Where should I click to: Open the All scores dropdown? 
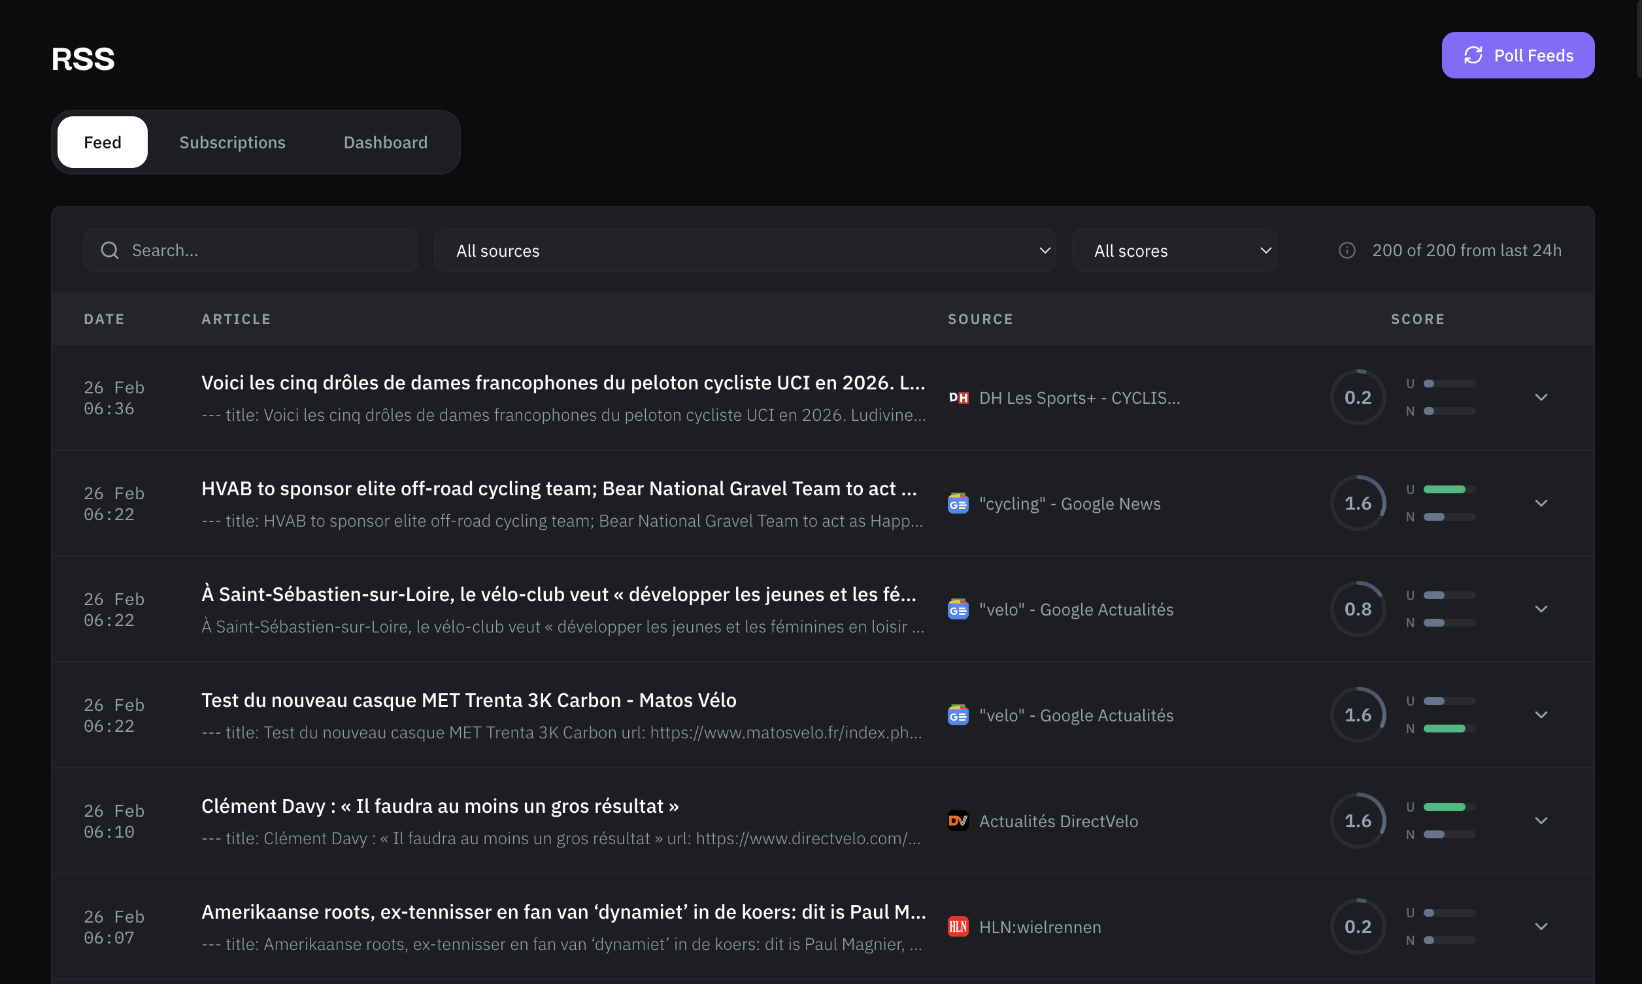point(1175,250)
